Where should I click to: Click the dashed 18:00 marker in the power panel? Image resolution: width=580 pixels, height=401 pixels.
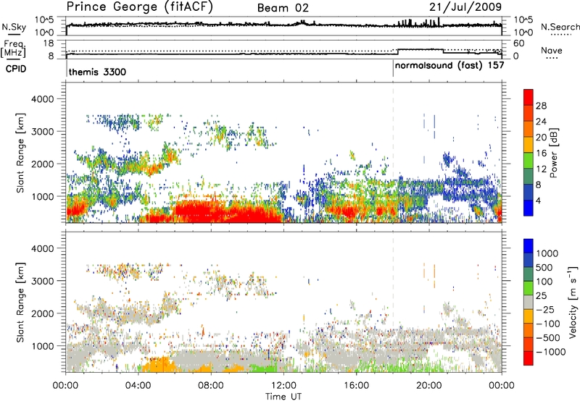tap(393, 152)
